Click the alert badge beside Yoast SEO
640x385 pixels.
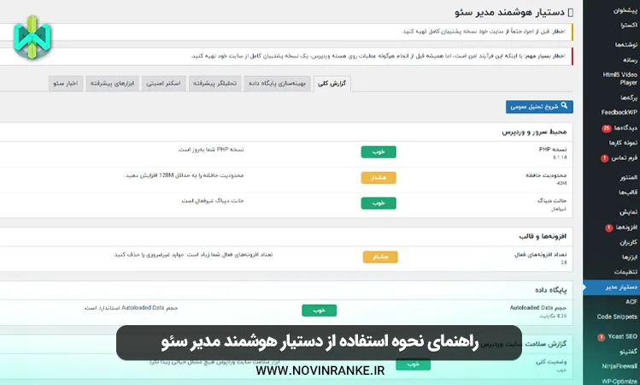tap(601, 337)
